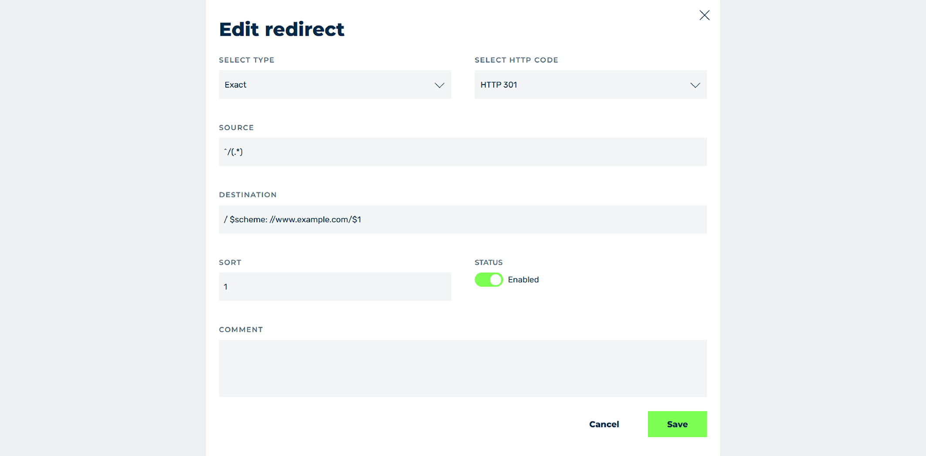Open the Select Type dropdown showing Exact
Viewport: 926px width, 456px height.
335,84
